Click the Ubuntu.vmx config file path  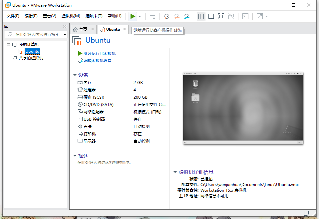click(x=249, y=185)
